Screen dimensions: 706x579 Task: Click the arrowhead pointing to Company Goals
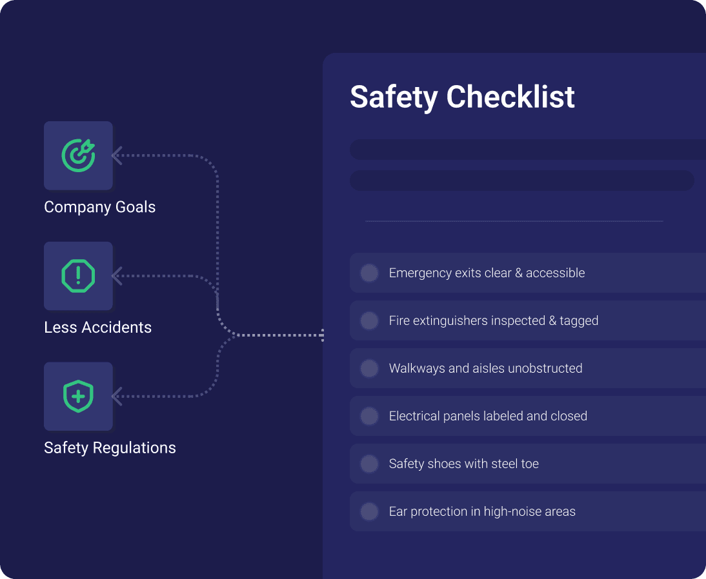117,155
